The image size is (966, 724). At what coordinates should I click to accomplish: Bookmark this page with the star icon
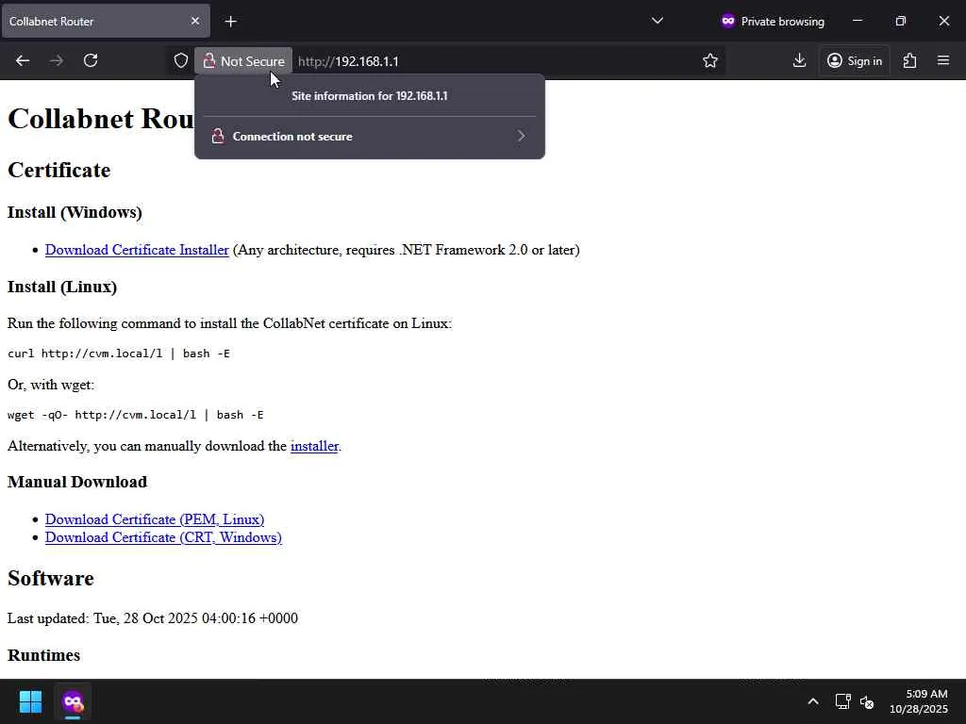710,60
